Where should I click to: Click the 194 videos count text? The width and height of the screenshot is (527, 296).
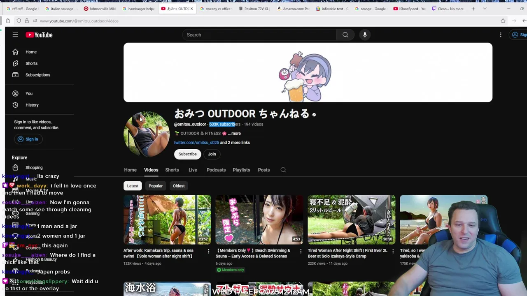(253, 124)
